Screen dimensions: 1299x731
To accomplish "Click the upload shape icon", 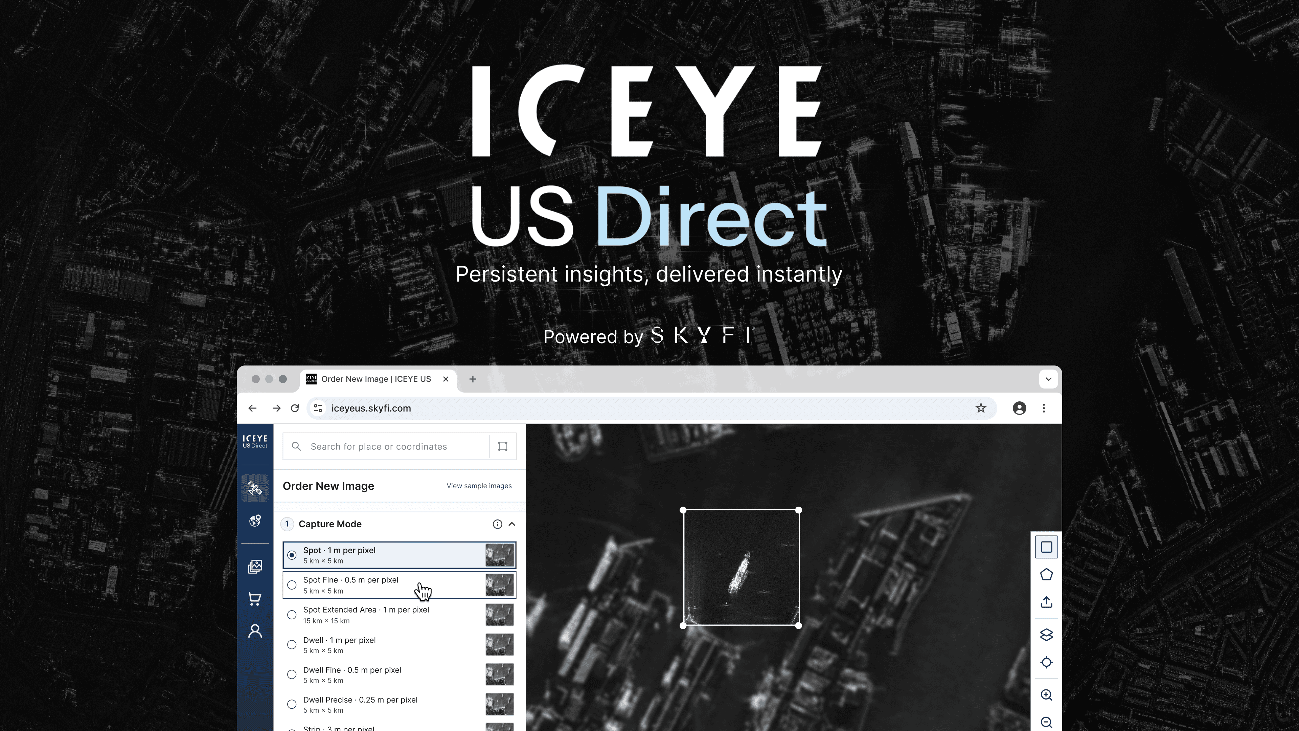I will point(1046,602).
